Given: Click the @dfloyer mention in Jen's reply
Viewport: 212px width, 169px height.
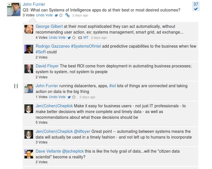Looking at the screenshot, I should pos(82,131).
